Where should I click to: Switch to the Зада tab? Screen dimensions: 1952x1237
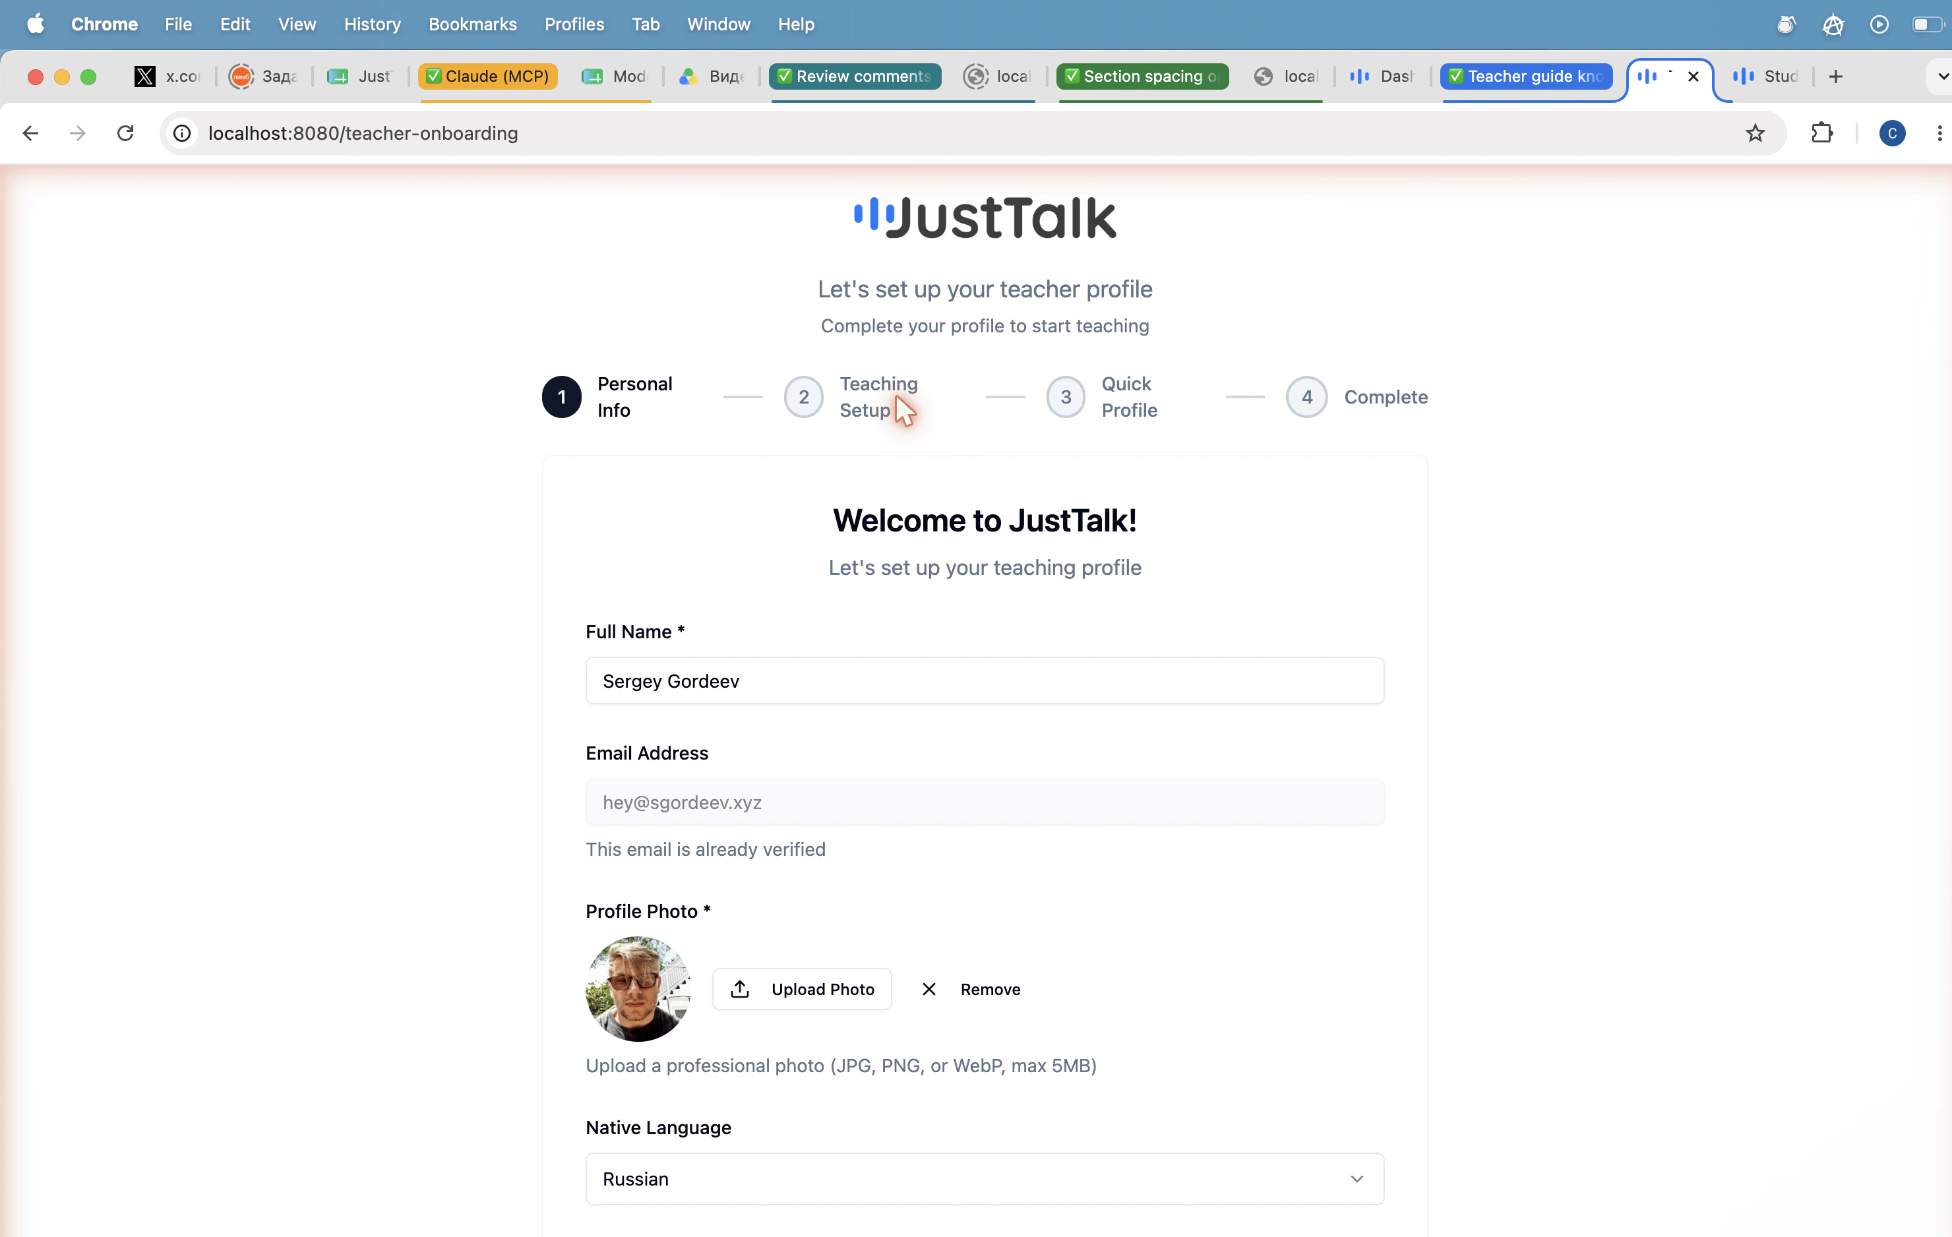pos(264,76)
